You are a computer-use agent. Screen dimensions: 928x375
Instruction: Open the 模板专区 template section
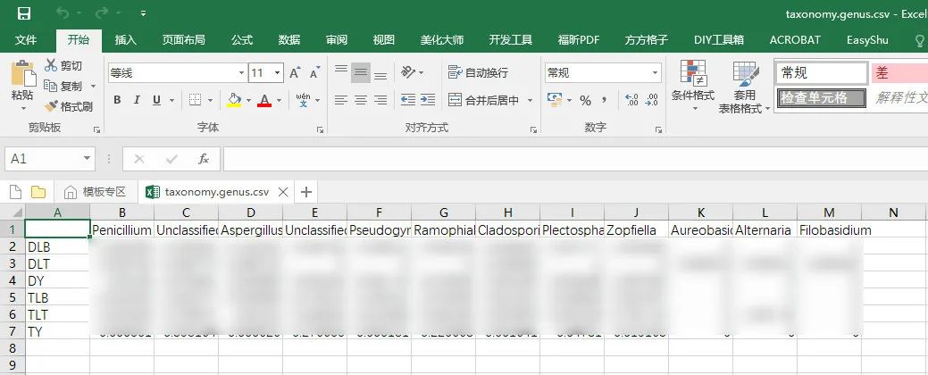95,192
